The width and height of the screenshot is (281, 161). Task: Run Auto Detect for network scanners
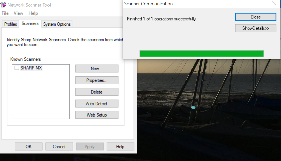tap(97, 103)
